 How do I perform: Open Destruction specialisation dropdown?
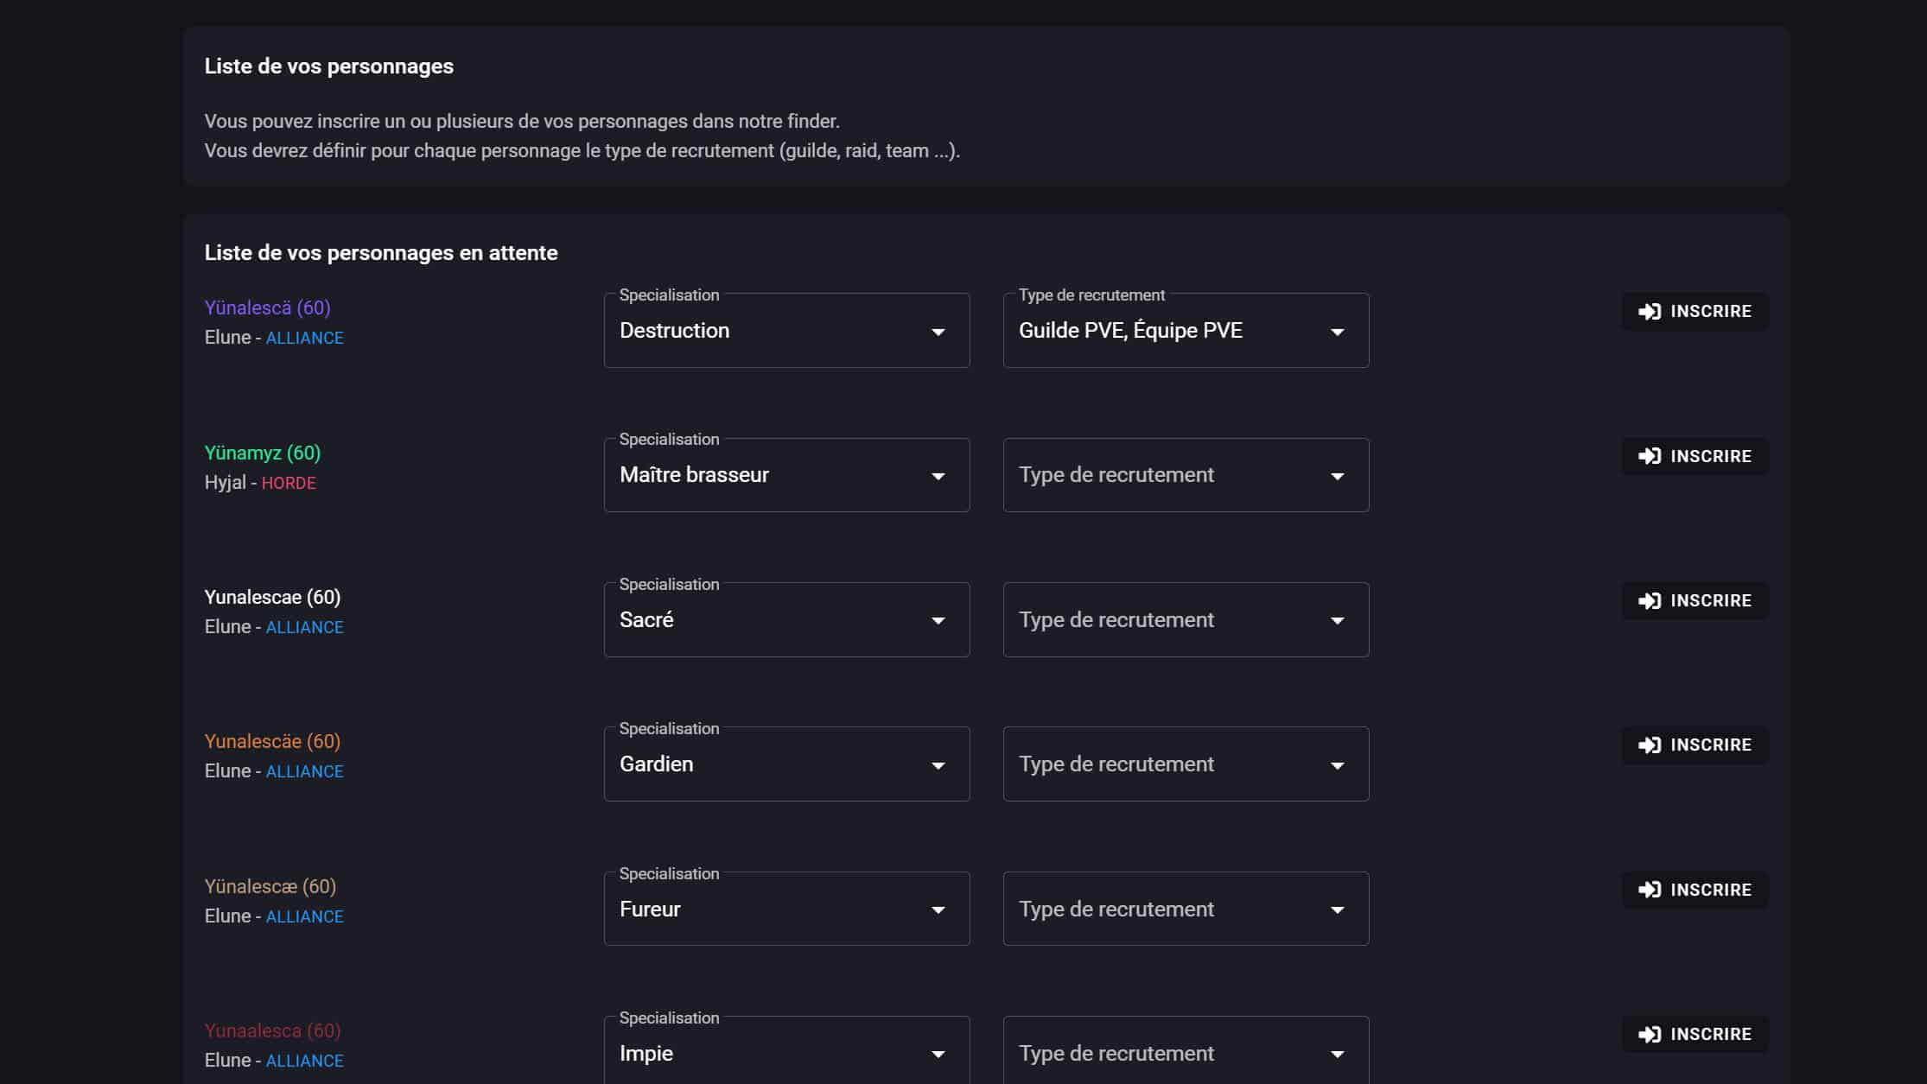click(x=785, y=331)
